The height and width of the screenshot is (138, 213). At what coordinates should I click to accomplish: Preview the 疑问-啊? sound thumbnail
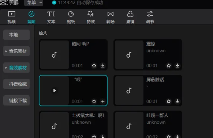pyautogui.click(x=55, y=55)
